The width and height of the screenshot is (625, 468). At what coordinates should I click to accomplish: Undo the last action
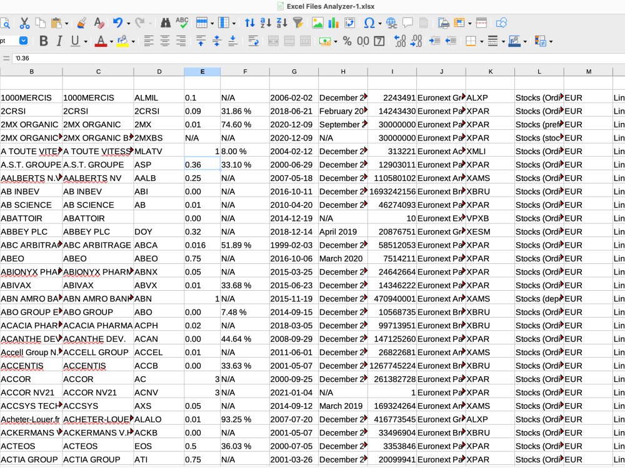click(x=117, y=23)
